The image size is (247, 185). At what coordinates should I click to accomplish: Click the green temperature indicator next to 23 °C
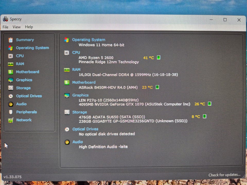(x=157, y=87)
